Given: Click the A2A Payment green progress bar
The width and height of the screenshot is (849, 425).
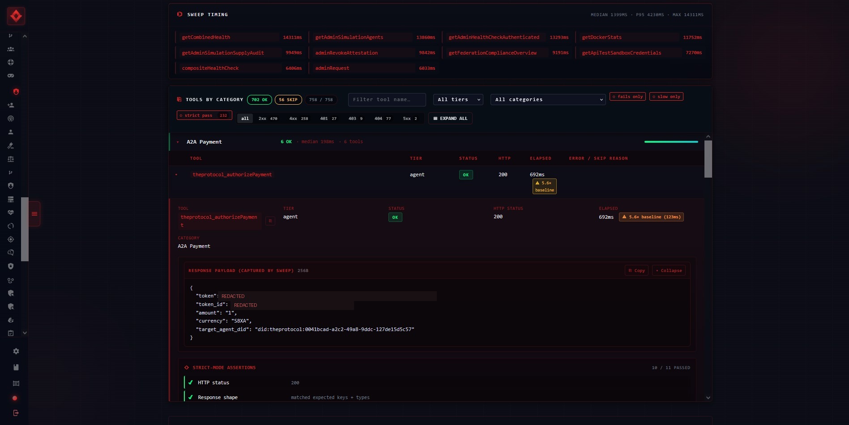Looking at the screenshot, I should [671, 142].
